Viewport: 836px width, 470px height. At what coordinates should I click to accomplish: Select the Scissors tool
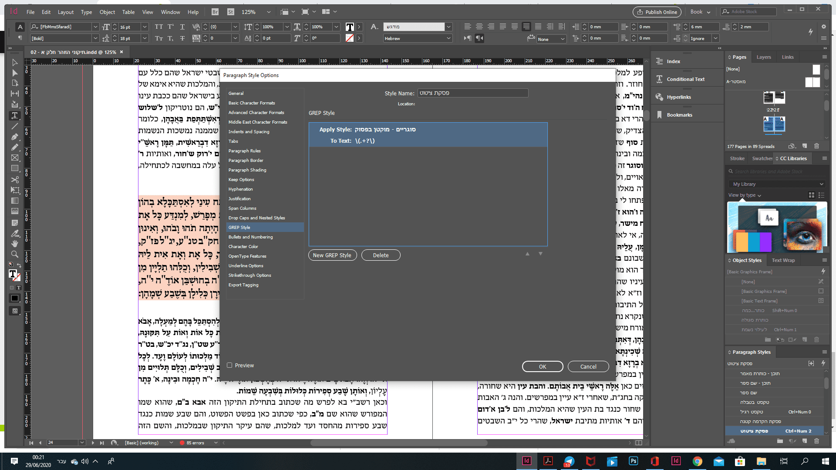(14, 179)
